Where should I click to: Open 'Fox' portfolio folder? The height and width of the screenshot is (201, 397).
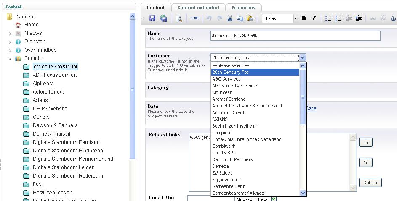tap(37, 184)
